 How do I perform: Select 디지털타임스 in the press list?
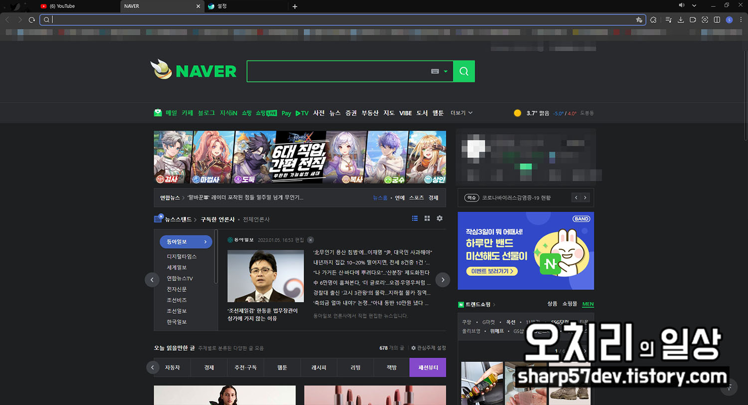point(182,257)
